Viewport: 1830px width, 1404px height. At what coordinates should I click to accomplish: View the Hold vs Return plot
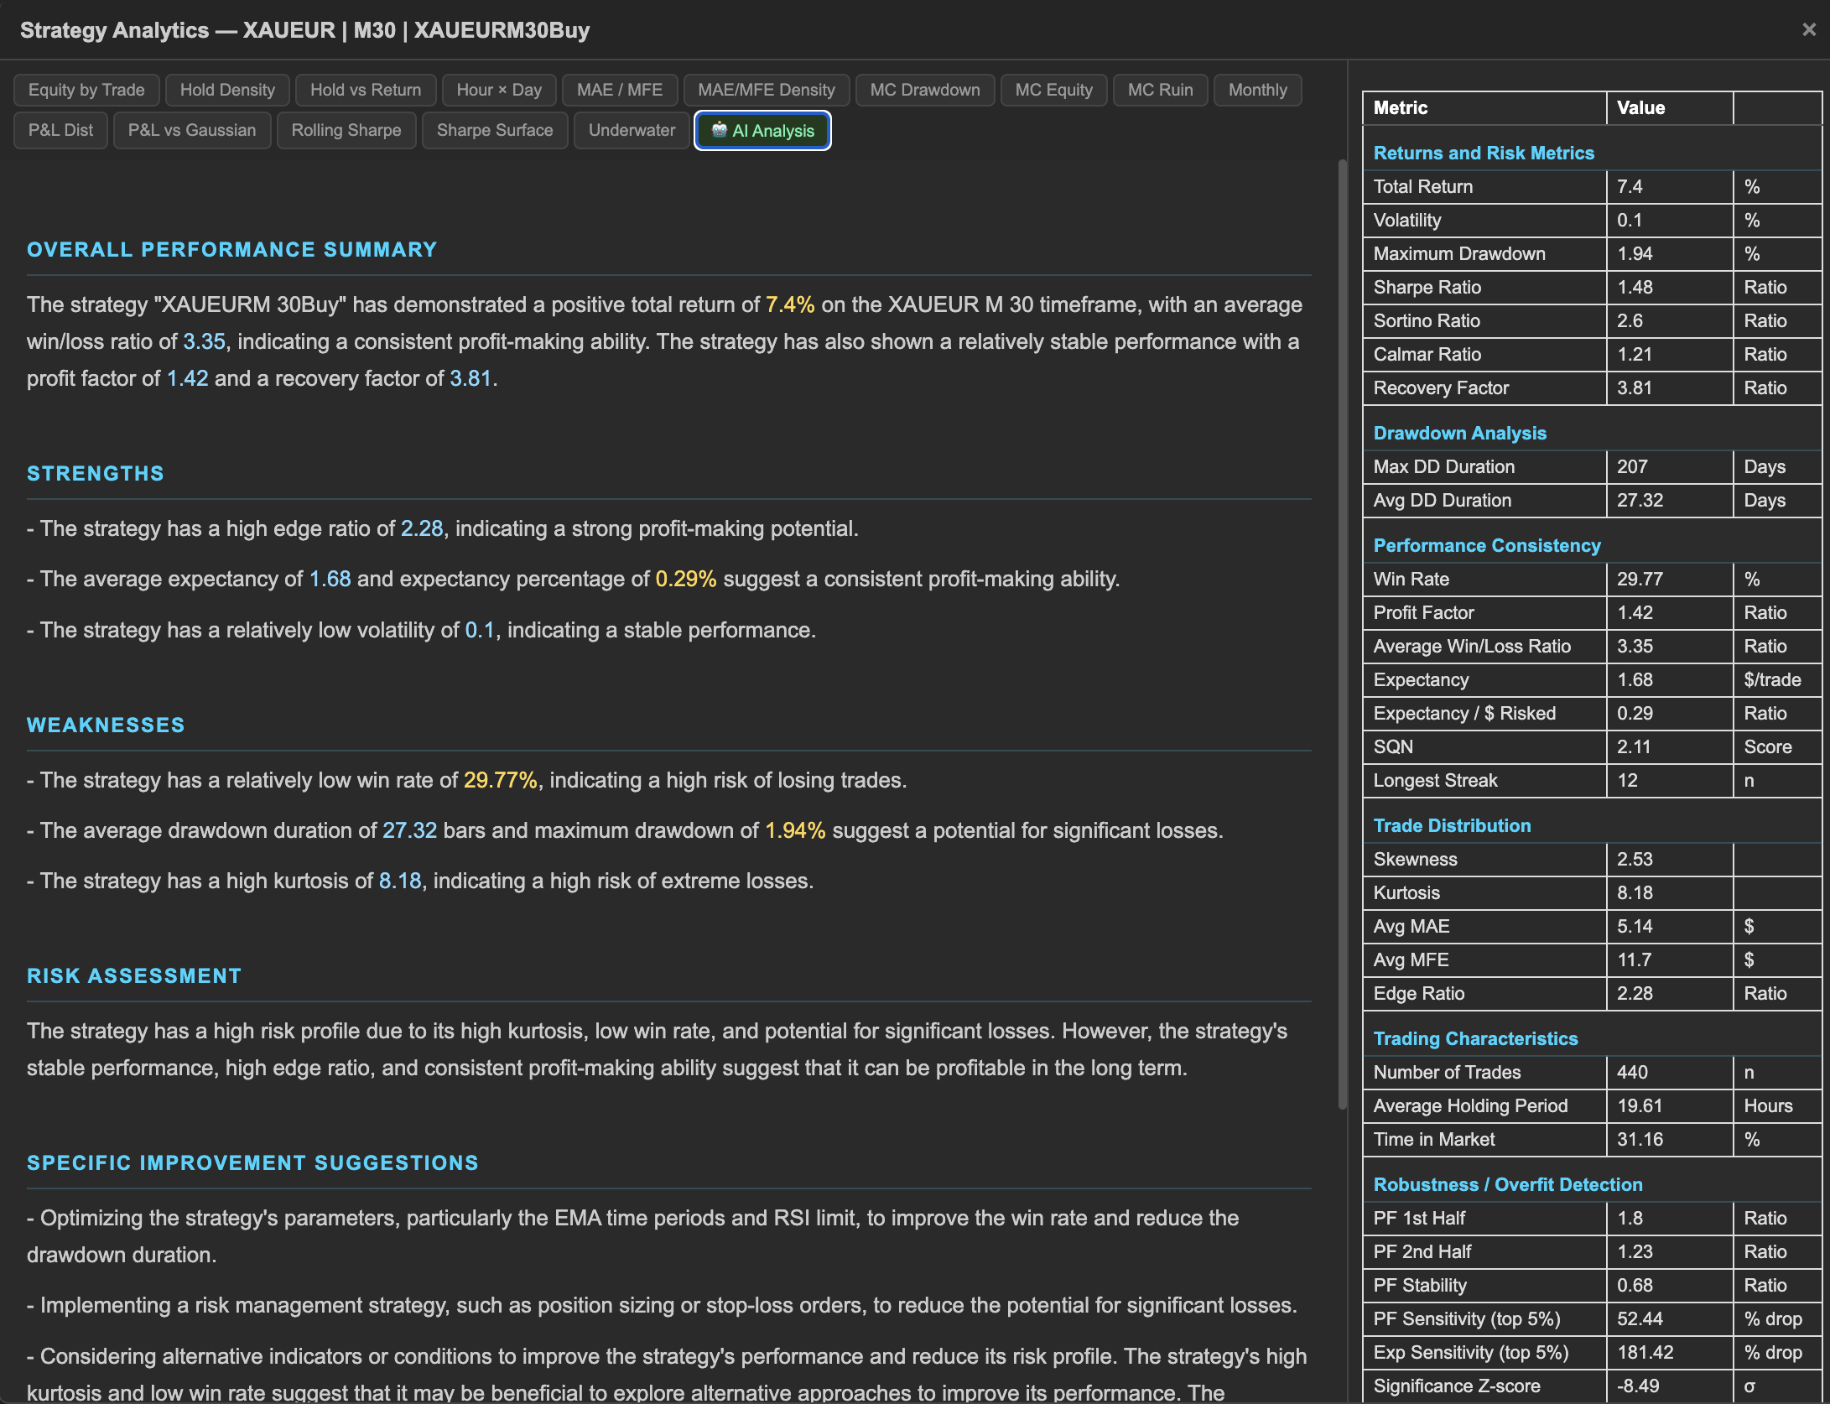365,90
